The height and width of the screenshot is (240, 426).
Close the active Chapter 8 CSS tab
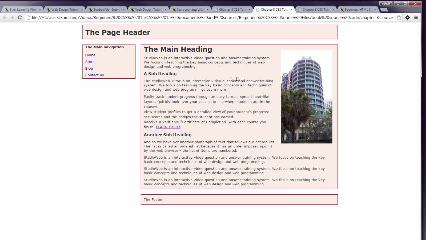(x=291, y=9)
